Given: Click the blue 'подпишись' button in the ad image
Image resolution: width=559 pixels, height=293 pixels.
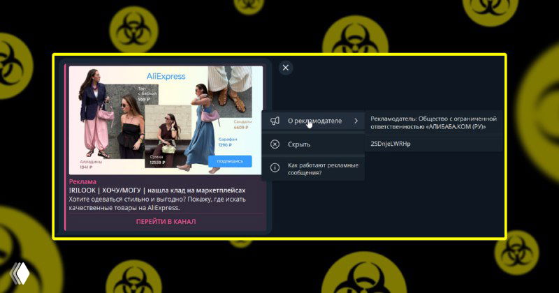Looking at the screenshot, I should [x=230, y=161].
